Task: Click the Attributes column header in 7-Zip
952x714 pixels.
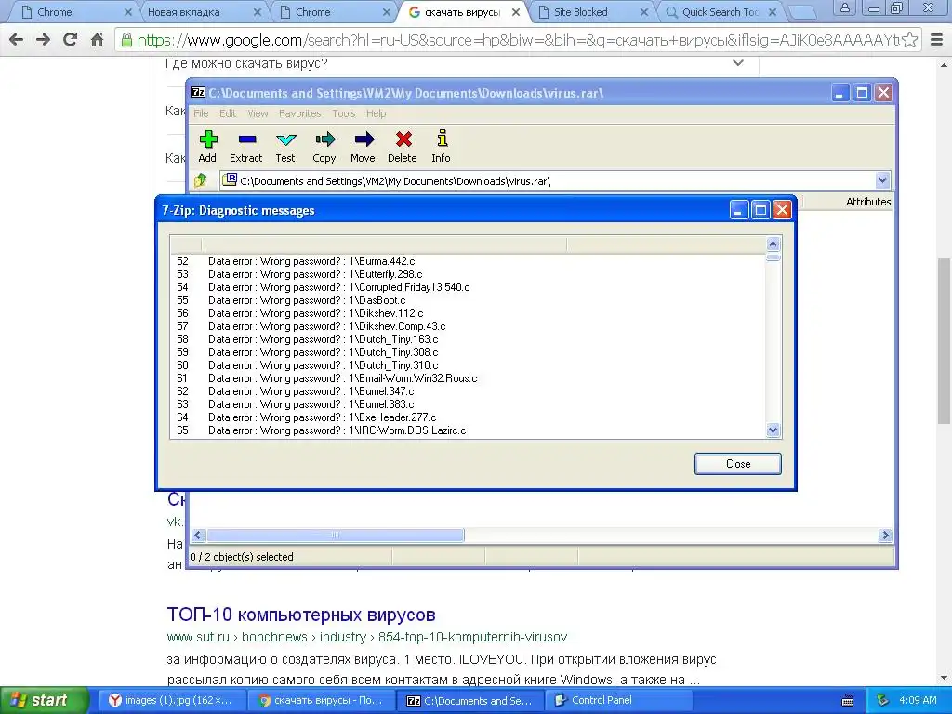Action: tap(868, 202)
